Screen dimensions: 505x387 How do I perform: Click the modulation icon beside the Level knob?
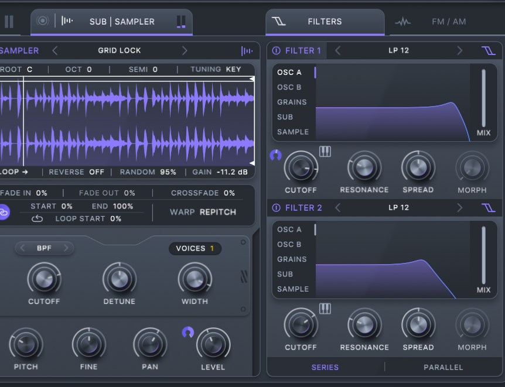coord(187,332)
